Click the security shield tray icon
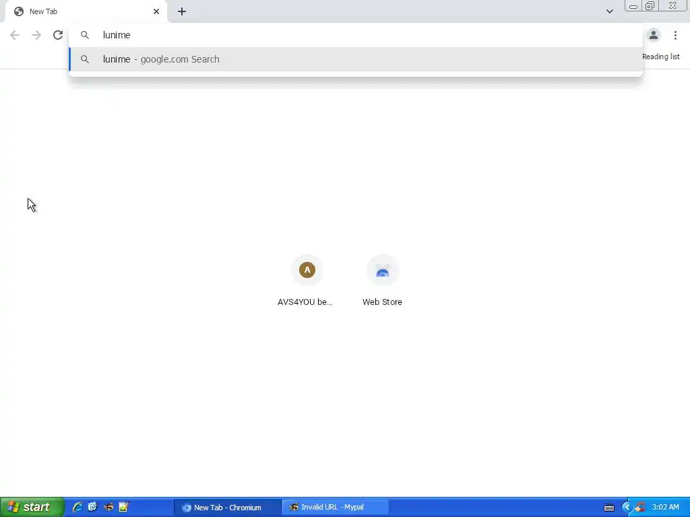690x517 pixels. [640, 507]
